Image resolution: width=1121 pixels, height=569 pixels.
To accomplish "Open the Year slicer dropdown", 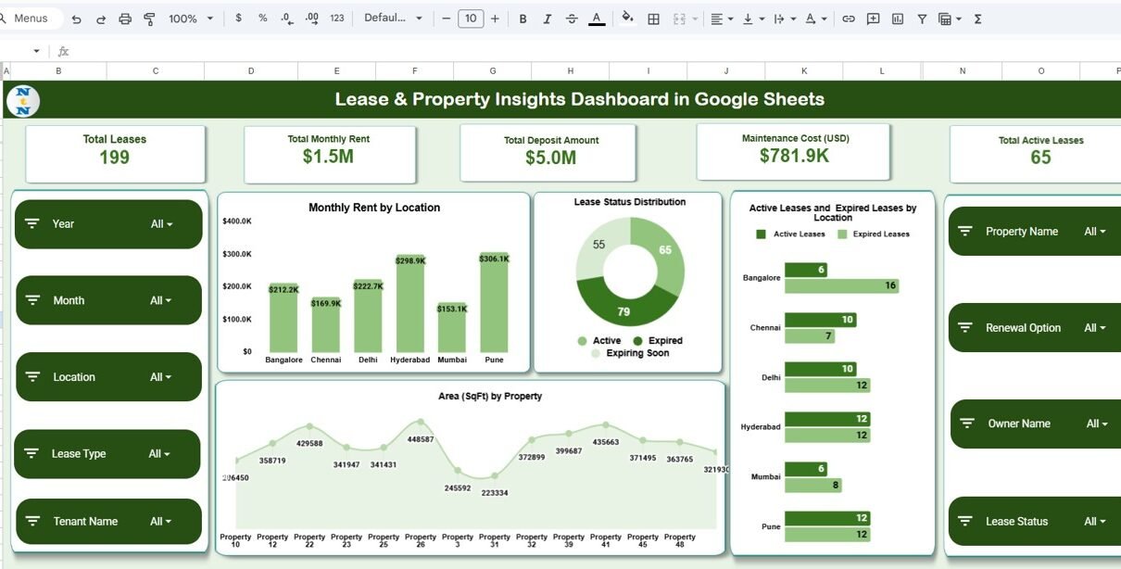I will pos(162,224).
